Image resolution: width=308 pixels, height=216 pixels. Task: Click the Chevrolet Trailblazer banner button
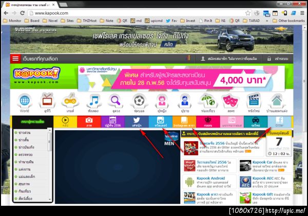168,45
